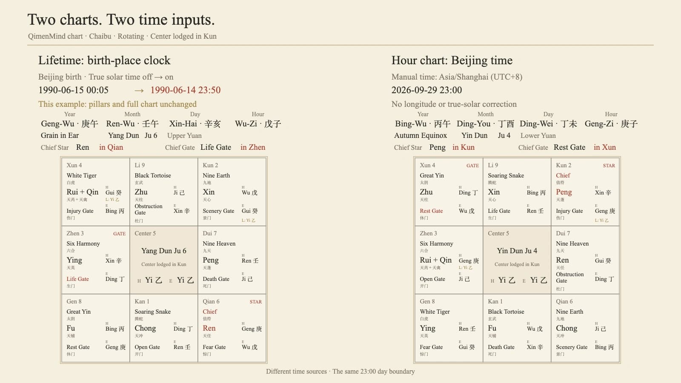Click the note "This example: pillars and full chart unchanged"
This screenshot has height=383, width=681.
coord(117,104)
